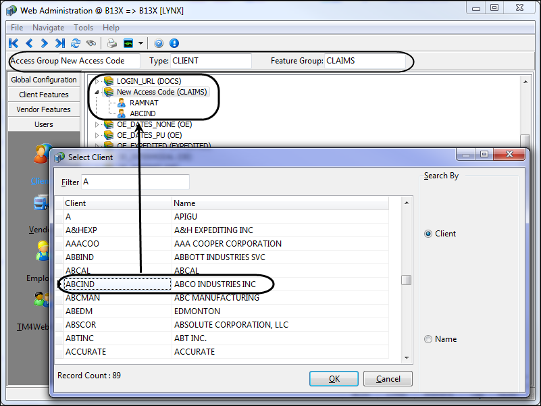Open the Navigate menu

coord(49,28)
